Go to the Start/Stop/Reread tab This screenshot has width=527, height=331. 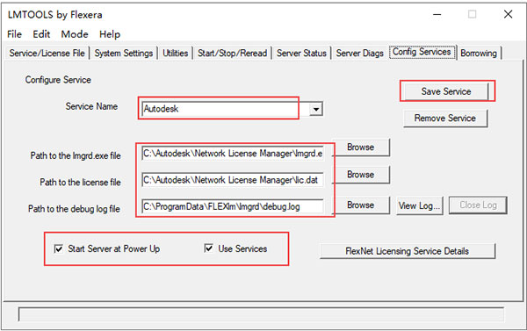pyautogui.click(x=232, y=53)
